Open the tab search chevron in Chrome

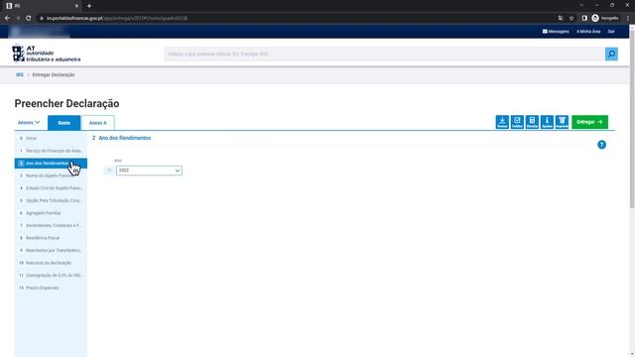click(x=581, y=5)
